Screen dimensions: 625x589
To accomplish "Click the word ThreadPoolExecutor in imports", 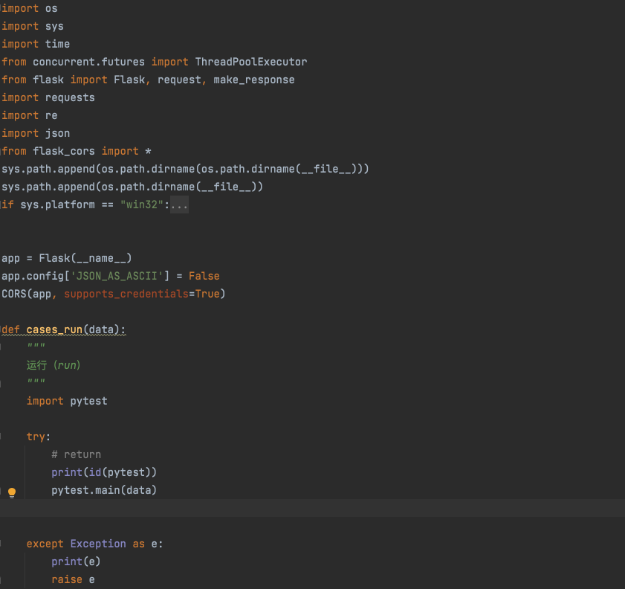I will (x=250, y=62).
